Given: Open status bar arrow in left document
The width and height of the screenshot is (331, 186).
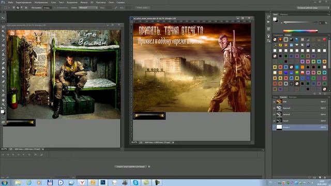Looking at the screenshot, I should coord(43,149).
